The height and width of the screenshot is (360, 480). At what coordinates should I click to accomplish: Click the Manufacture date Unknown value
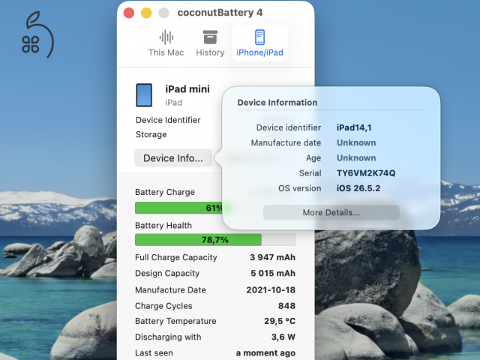356,143
